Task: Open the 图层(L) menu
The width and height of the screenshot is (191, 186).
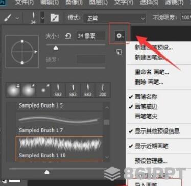Action: click(x=99, y=3)
